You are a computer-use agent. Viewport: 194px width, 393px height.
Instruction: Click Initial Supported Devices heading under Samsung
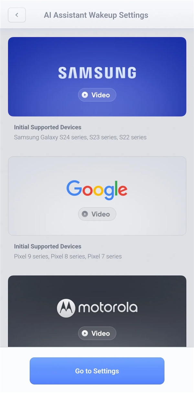tap(48, 127)
